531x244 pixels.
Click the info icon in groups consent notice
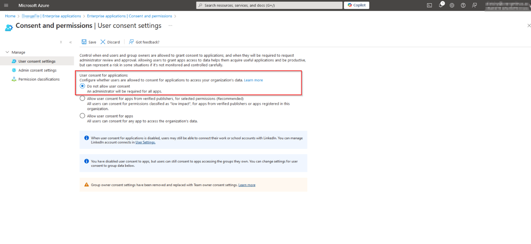tap(86, 161)
